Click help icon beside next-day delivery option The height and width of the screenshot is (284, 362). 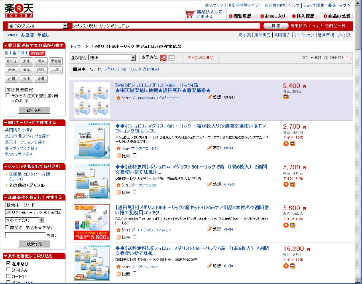[x=26, y=101]
